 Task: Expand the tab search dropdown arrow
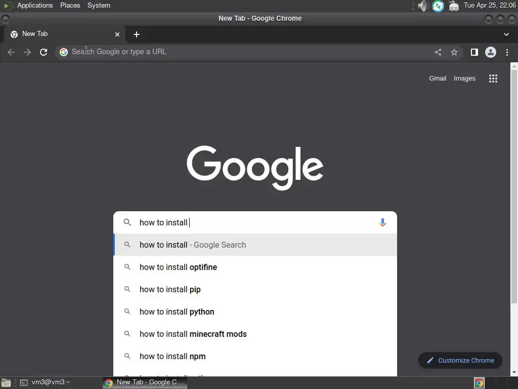coord(506,34)
